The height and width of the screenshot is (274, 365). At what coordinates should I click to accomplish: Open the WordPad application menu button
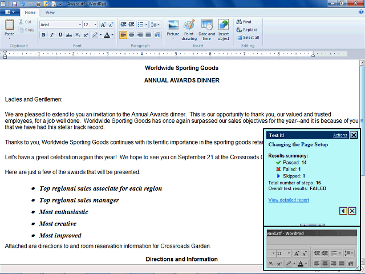[x=10, y=12]
